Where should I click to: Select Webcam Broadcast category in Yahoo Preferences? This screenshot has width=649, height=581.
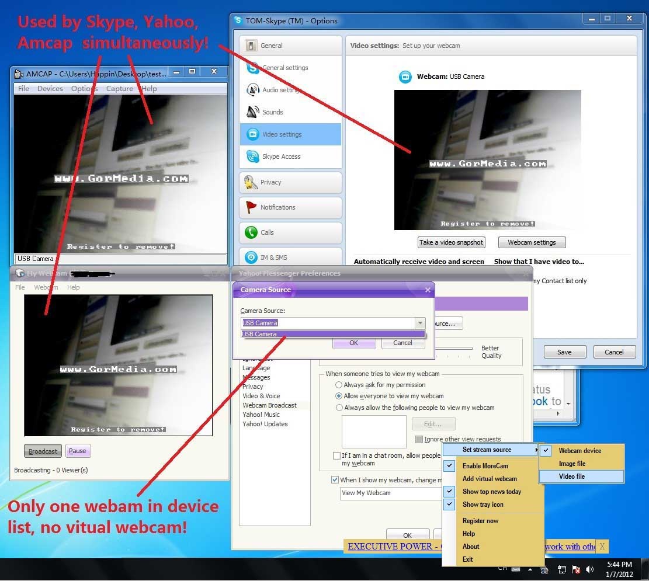tap(269, 406)
